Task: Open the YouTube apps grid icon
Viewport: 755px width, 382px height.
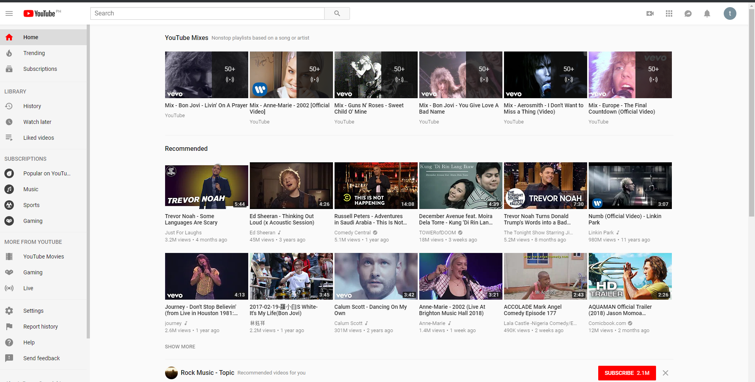Action: point(669,13)
